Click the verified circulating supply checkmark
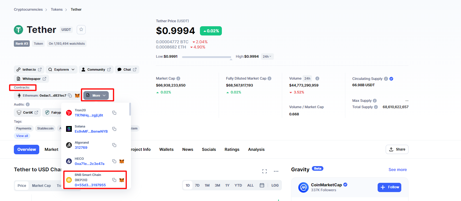This screenshot has width=461, height=201. tap(391, 79)
